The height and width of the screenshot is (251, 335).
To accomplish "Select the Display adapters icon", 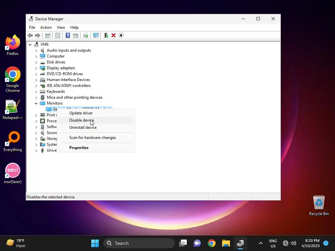I will pos(43,68).
